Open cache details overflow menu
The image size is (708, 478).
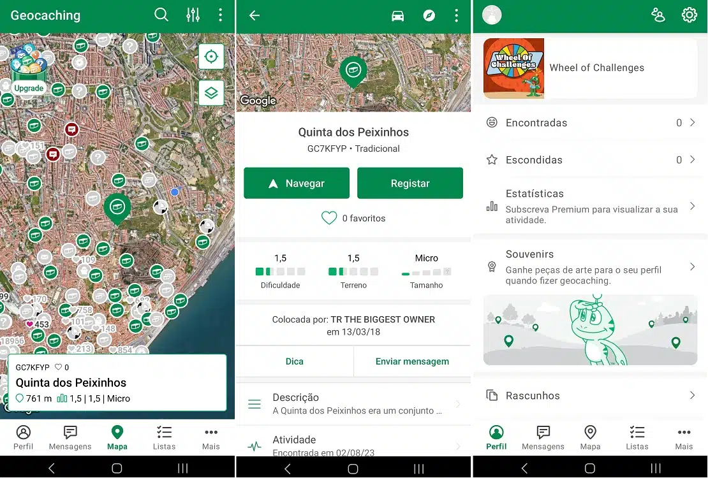click(x=457, y=16)
